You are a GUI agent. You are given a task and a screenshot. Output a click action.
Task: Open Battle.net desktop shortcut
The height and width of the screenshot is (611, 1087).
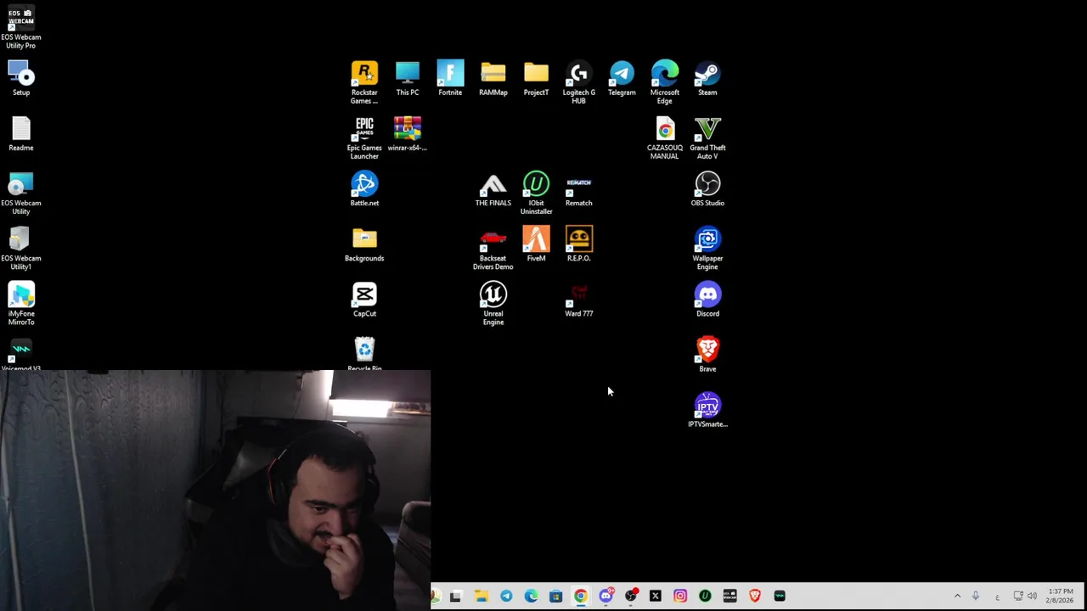364,188
